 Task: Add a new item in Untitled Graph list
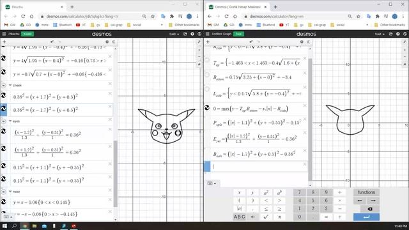pos(208,42)
